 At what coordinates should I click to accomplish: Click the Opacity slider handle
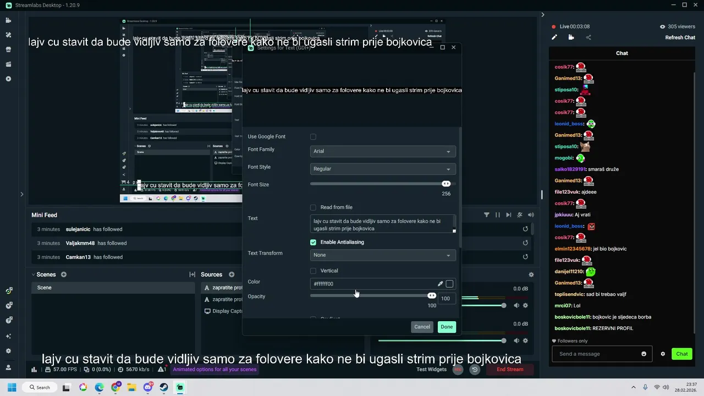432,296
